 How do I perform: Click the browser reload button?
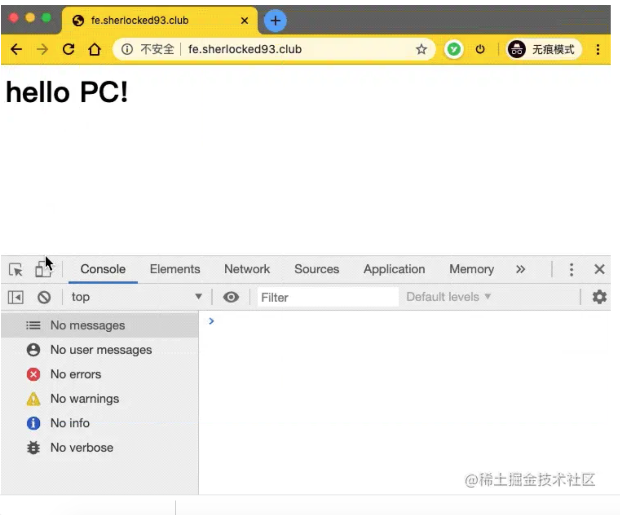pyautogui.click(x=69, y=49)
